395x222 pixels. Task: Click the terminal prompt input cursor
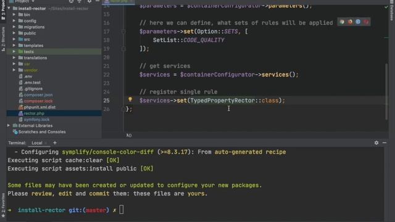(x=122, y=210)
